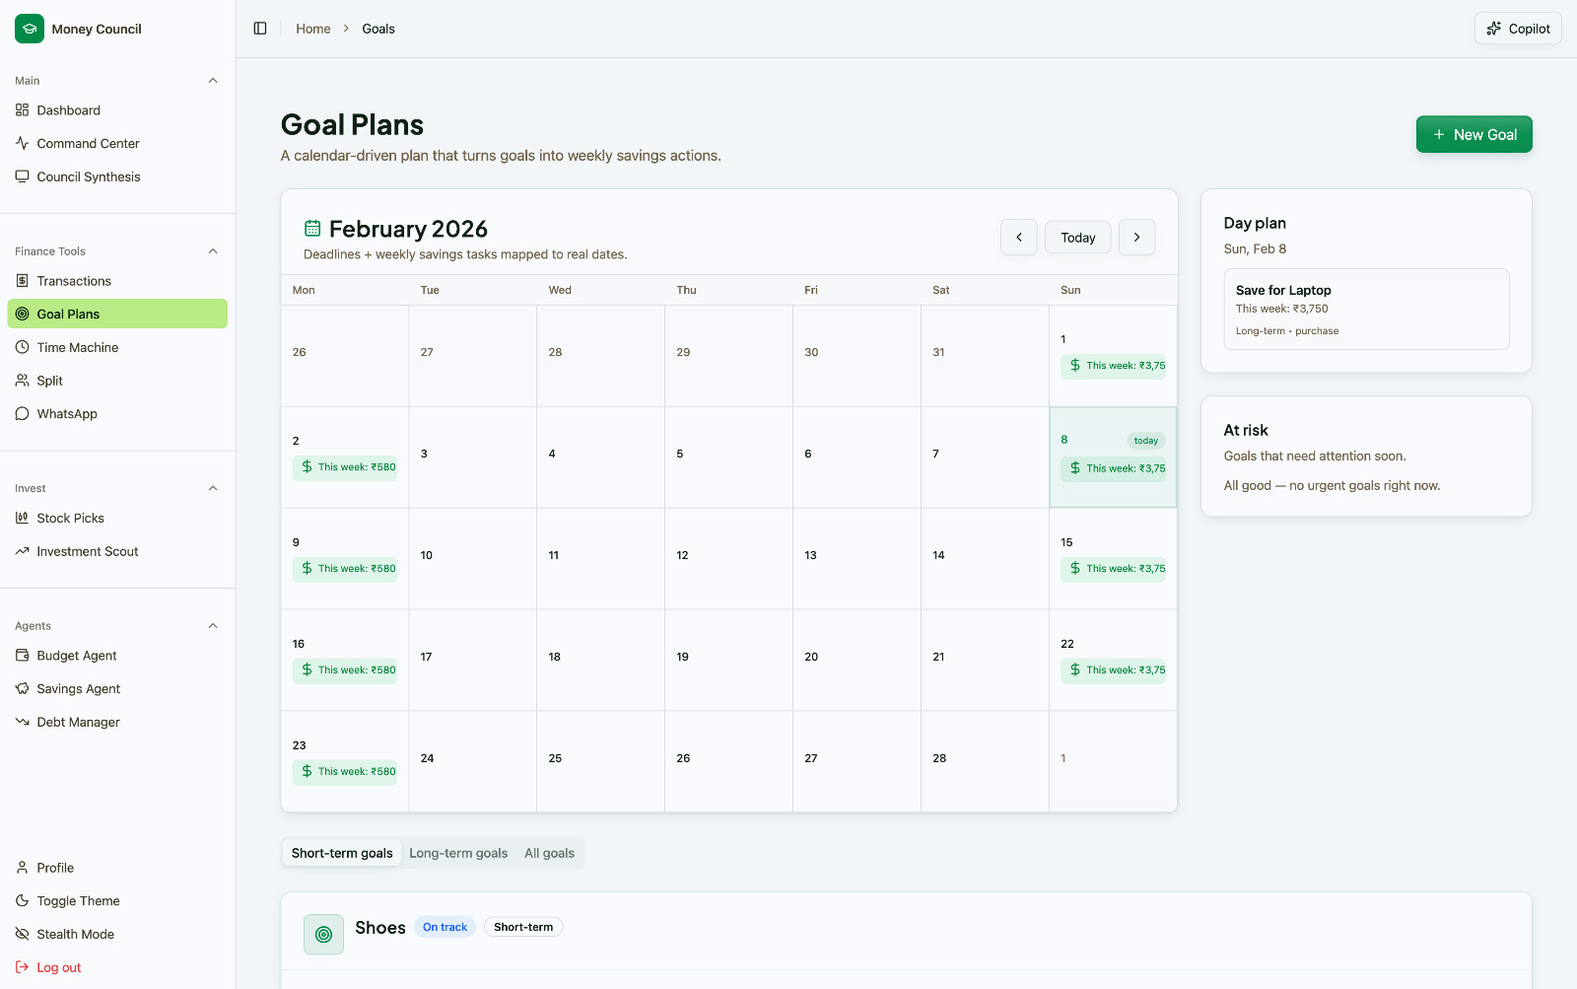Create a New Goal
The image size is (1577, 989).
(1474, 135)
